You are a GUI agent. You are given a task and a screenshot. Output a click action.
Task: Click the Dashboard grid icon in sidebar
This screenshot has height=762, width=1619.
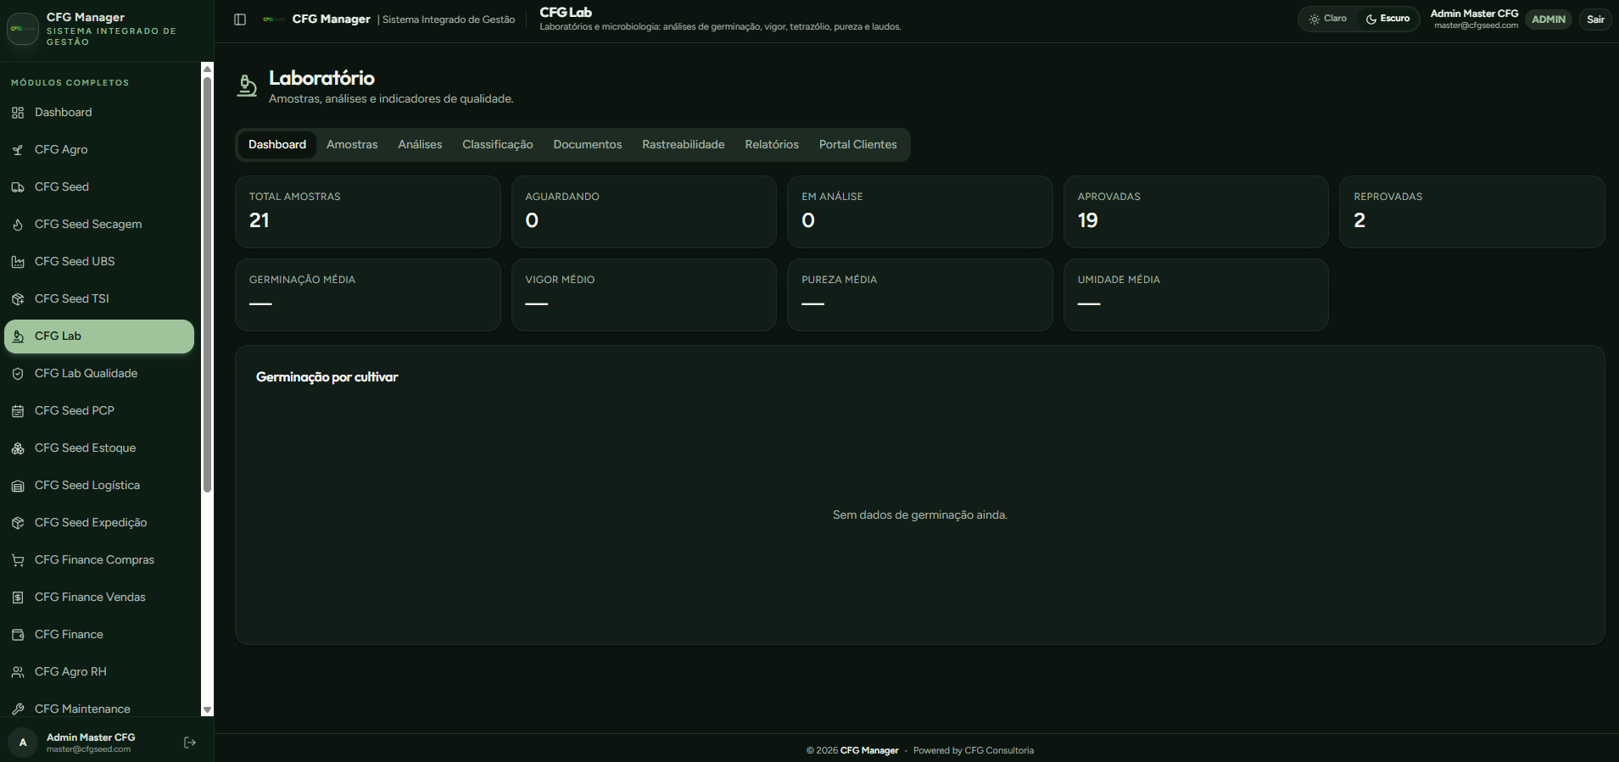(x=18, y=113)
